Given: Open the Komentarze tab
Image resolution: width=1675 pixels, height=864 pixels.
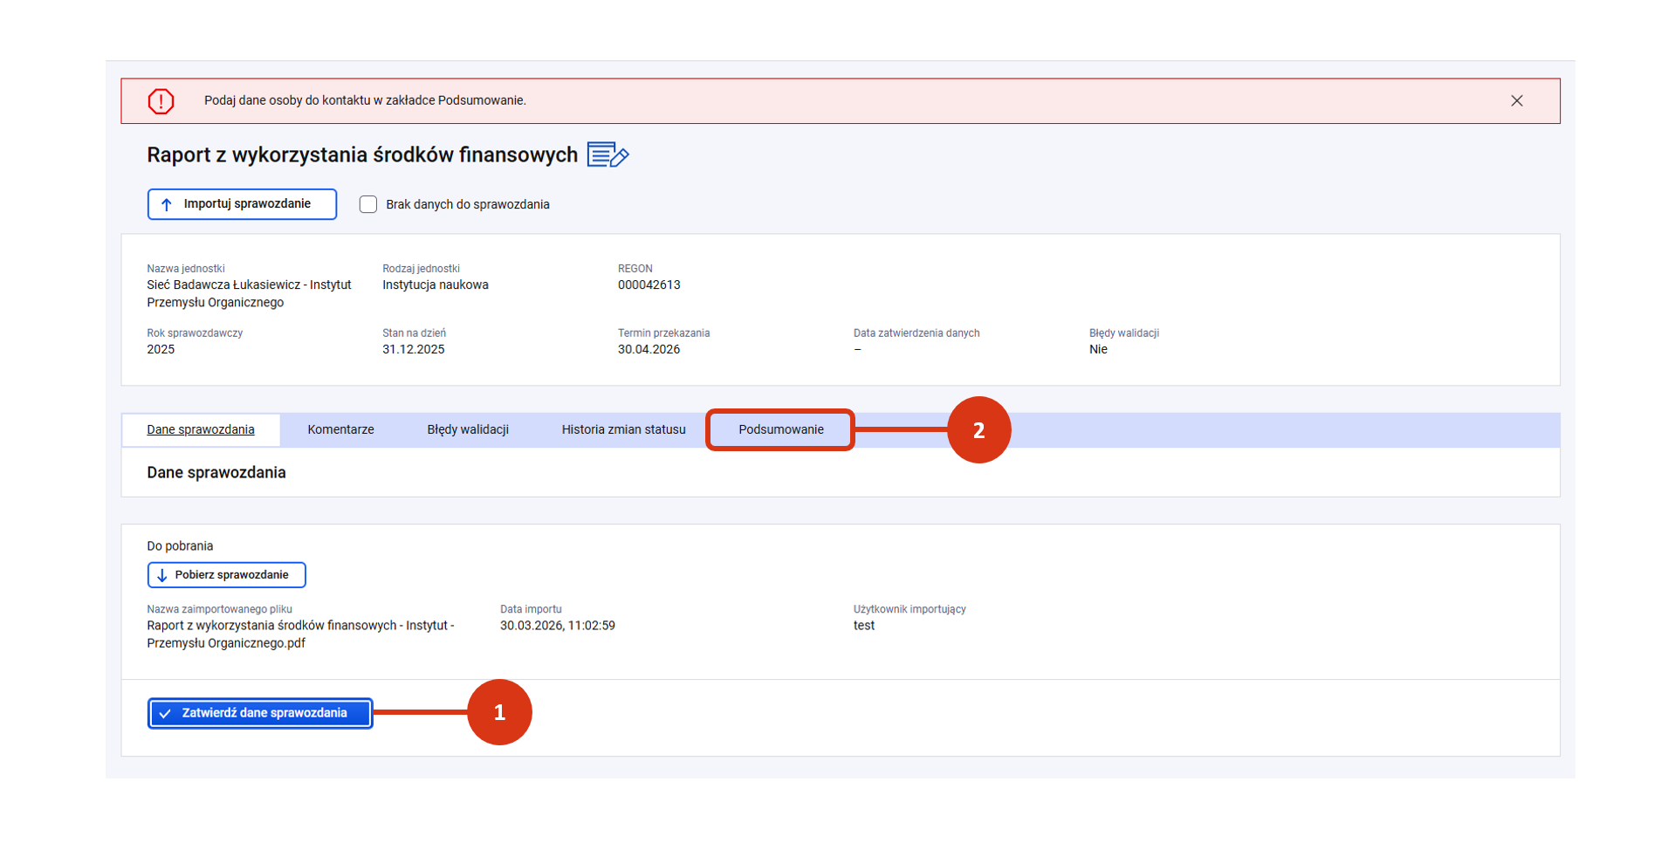Looking at the screenshot, I should (340, 430).
